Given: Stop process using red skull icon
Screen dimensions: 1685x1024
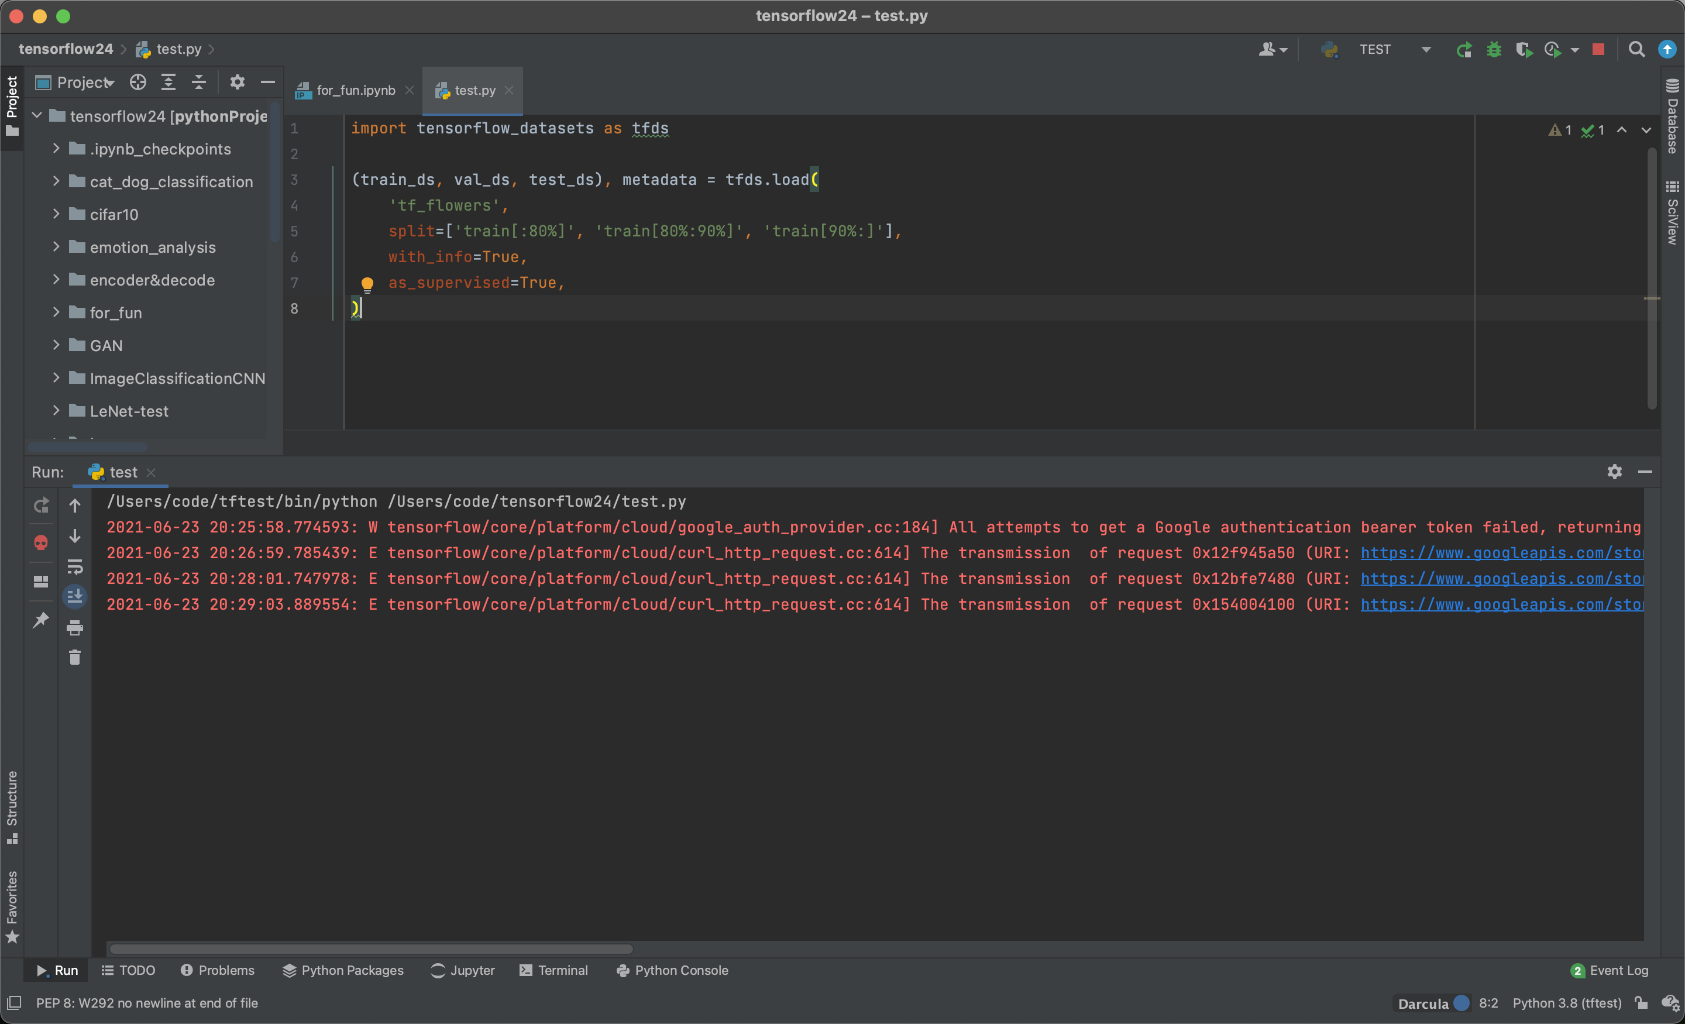Looking at the screenshot, I should [41, 543].
